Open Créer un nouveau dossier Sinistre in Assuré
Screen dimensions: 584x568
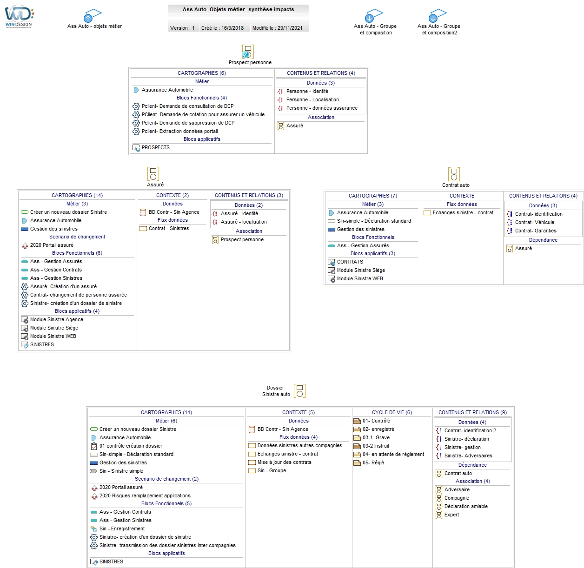69,212
